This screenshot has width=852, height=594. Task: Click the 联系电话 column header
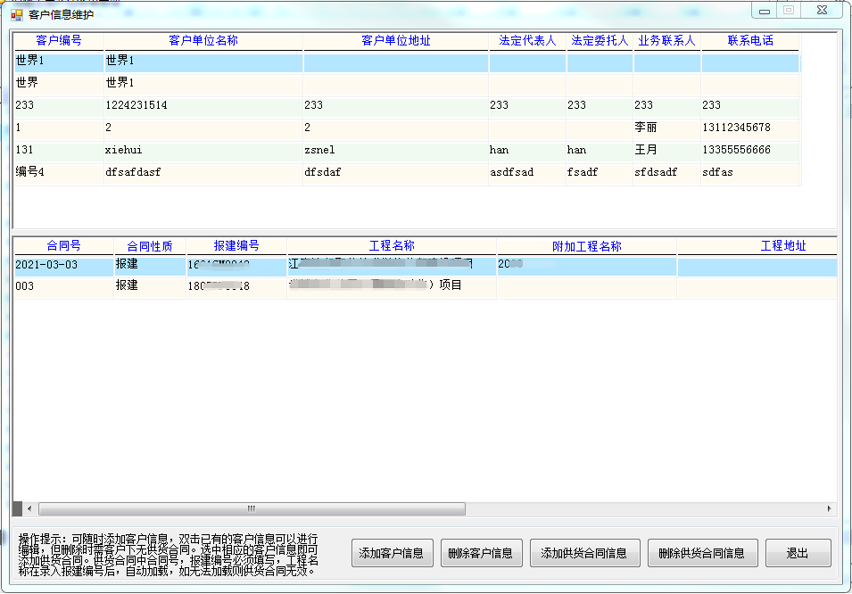(749, 41)
